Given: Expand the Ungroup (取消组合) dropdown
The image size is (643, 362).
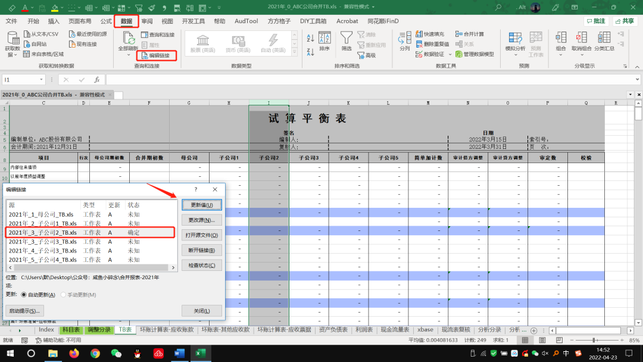Looking at the screenshot, I should 582,55.
